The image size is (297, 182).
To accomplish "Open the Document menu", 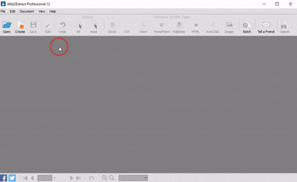I will (x=27, y=11).
